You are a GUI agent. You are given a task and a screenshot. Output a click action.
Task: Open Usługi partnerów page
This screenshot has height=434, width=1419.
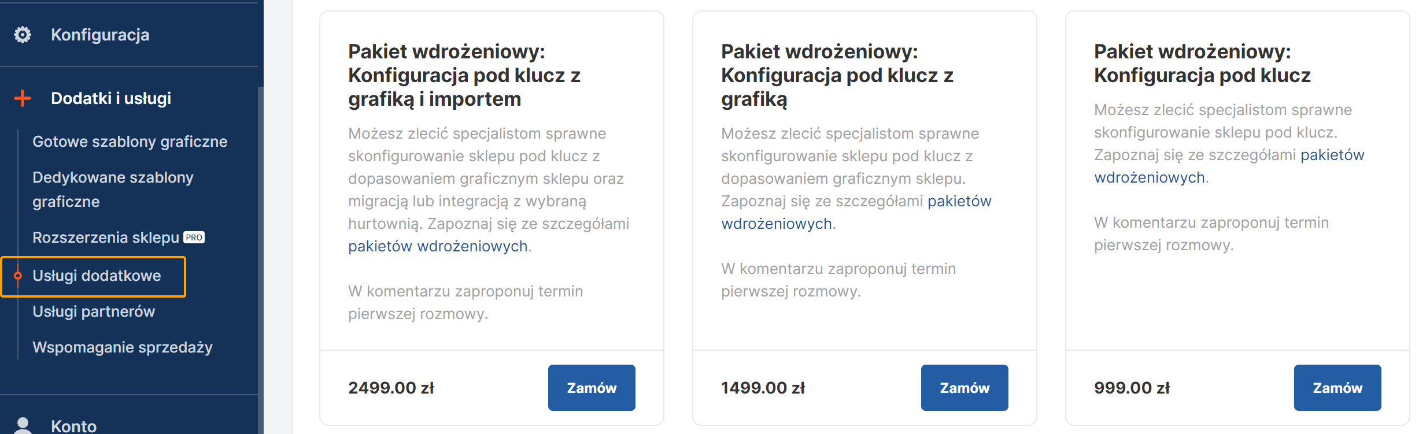(94, 311)
